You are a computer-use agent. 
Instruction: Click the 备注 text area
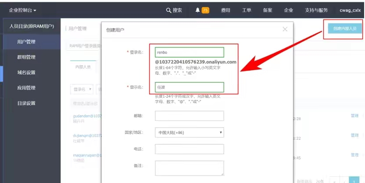[190, 168]
